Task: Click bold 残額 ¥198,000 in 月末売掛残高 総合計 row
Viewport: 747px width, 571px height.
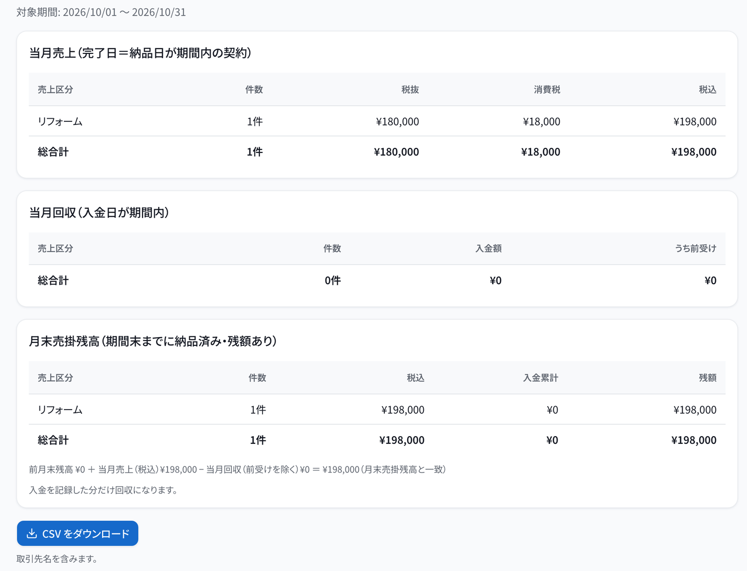Action: (x=694, y=440)
